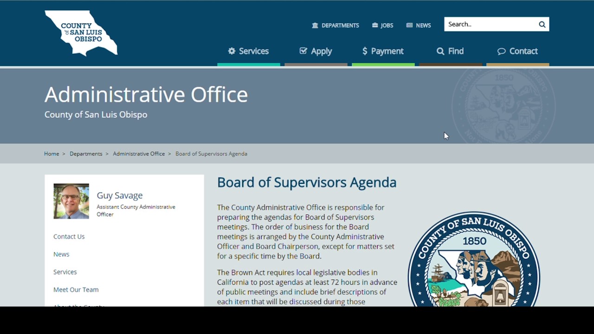Open Administrative Office breadcrumb link

(x=139, y=154)
